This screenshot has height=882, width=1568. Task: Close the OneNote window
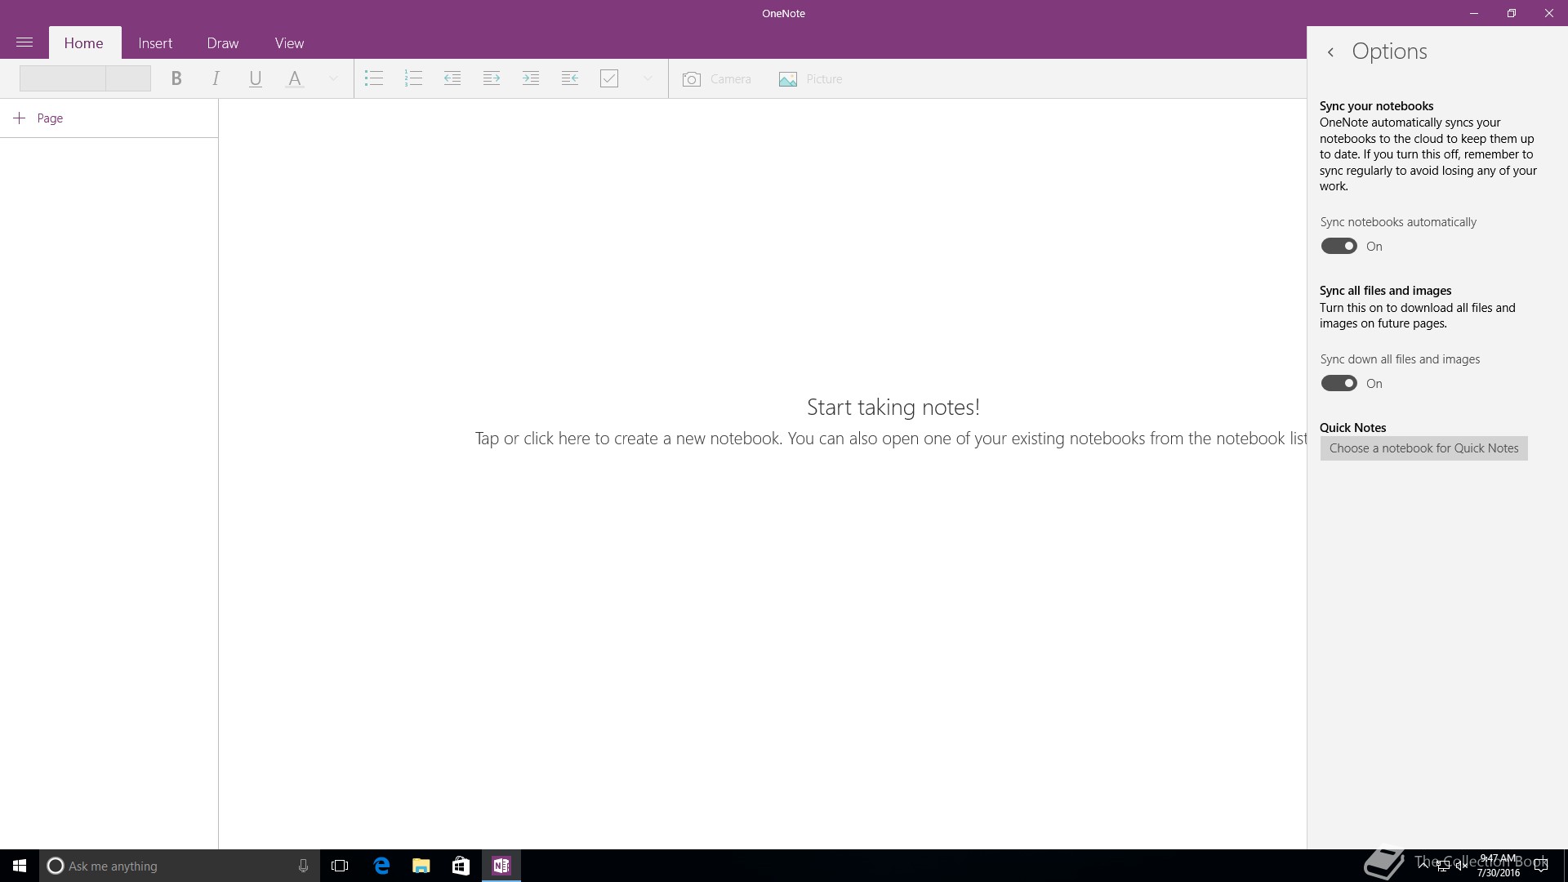click(1549, 13)
